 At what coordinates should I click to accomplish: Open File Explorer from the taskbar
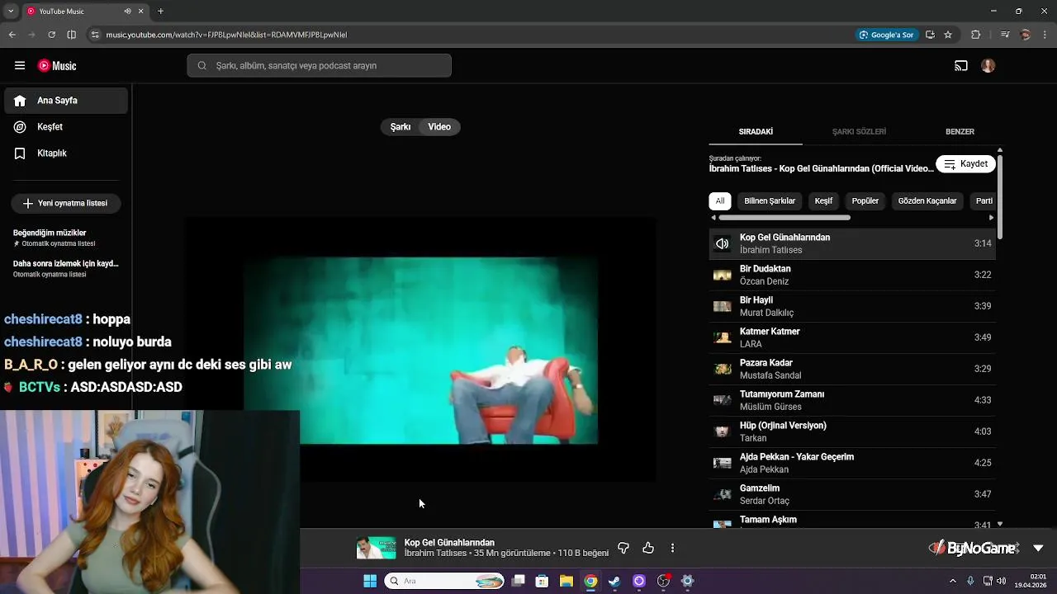(x=566, y=581)
